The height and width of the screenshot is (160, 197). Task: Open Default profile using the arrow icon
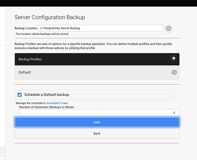(x=174, y=72)
